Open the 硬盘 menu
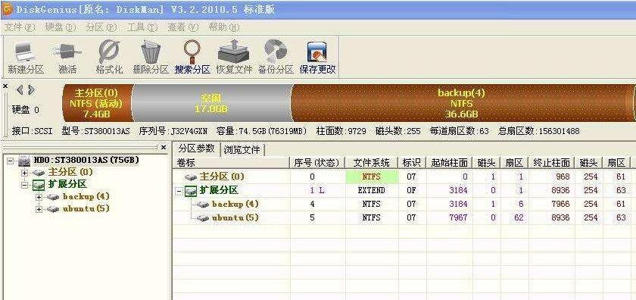Viewport: 636px width, 300px height. pos(61,27)
